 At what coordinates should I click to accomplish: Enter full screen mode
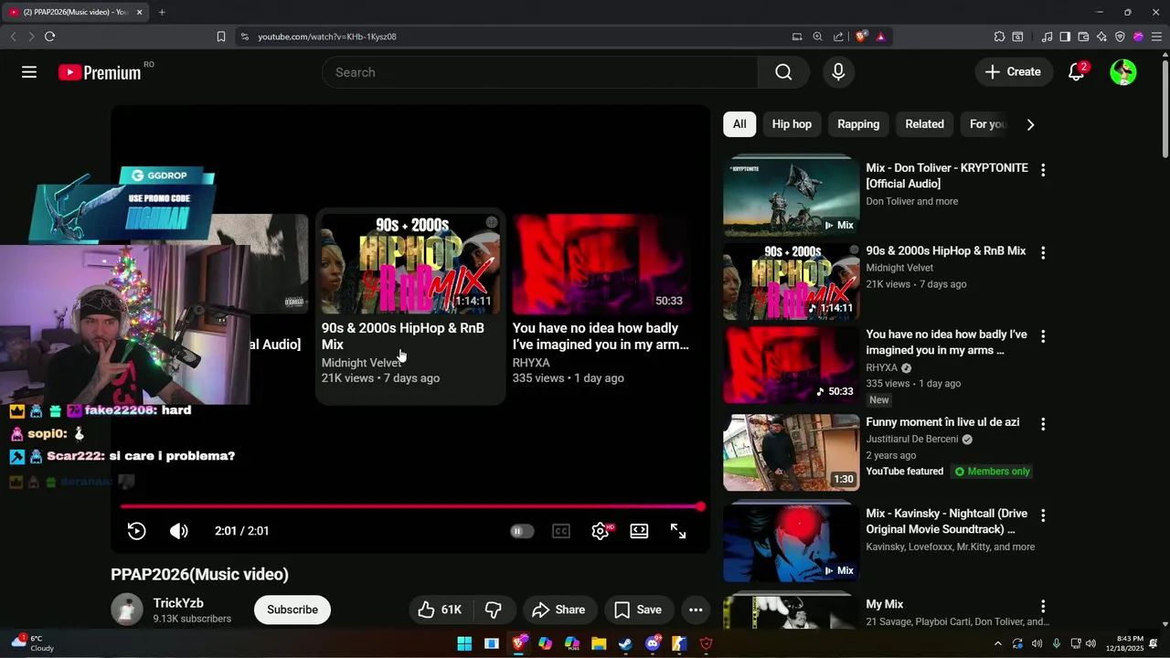click(x=678, y=531)
